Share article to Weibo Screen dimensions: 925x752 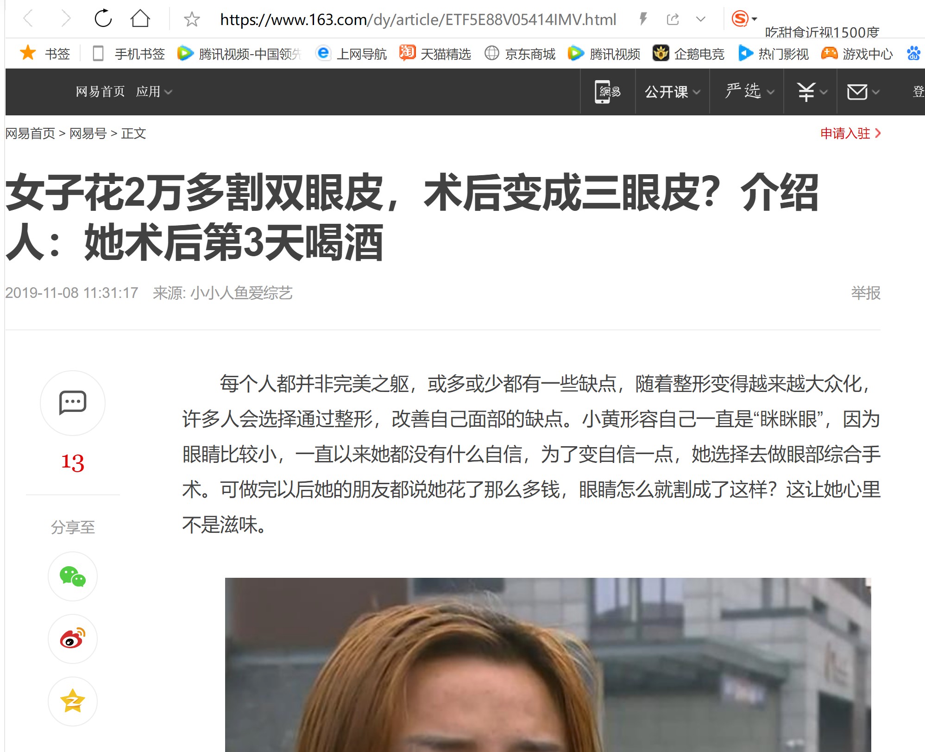73,639
